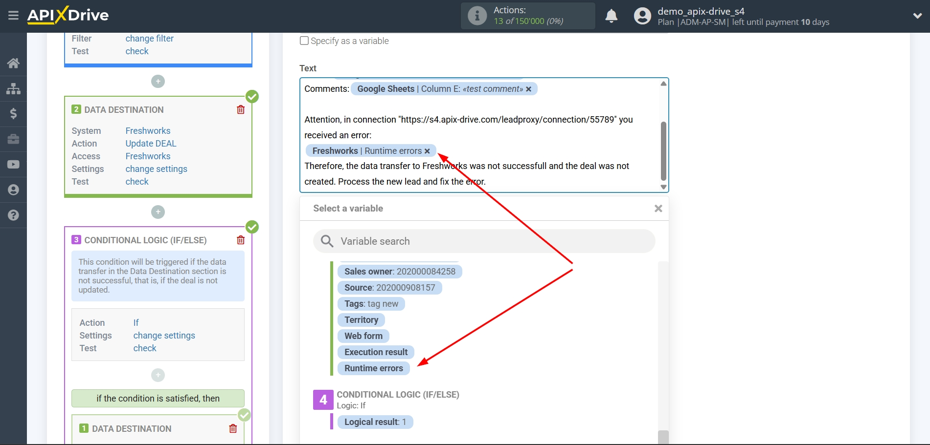930x445 pixels.
Task: Select Web form variable
Action: 363,336
